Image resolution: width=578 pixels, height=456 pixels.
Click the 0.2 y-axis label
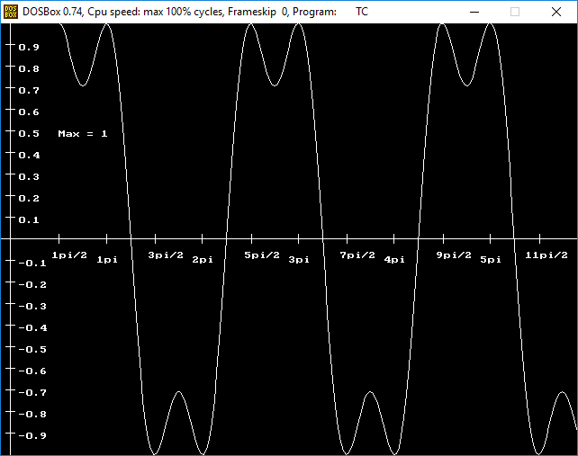29,198
